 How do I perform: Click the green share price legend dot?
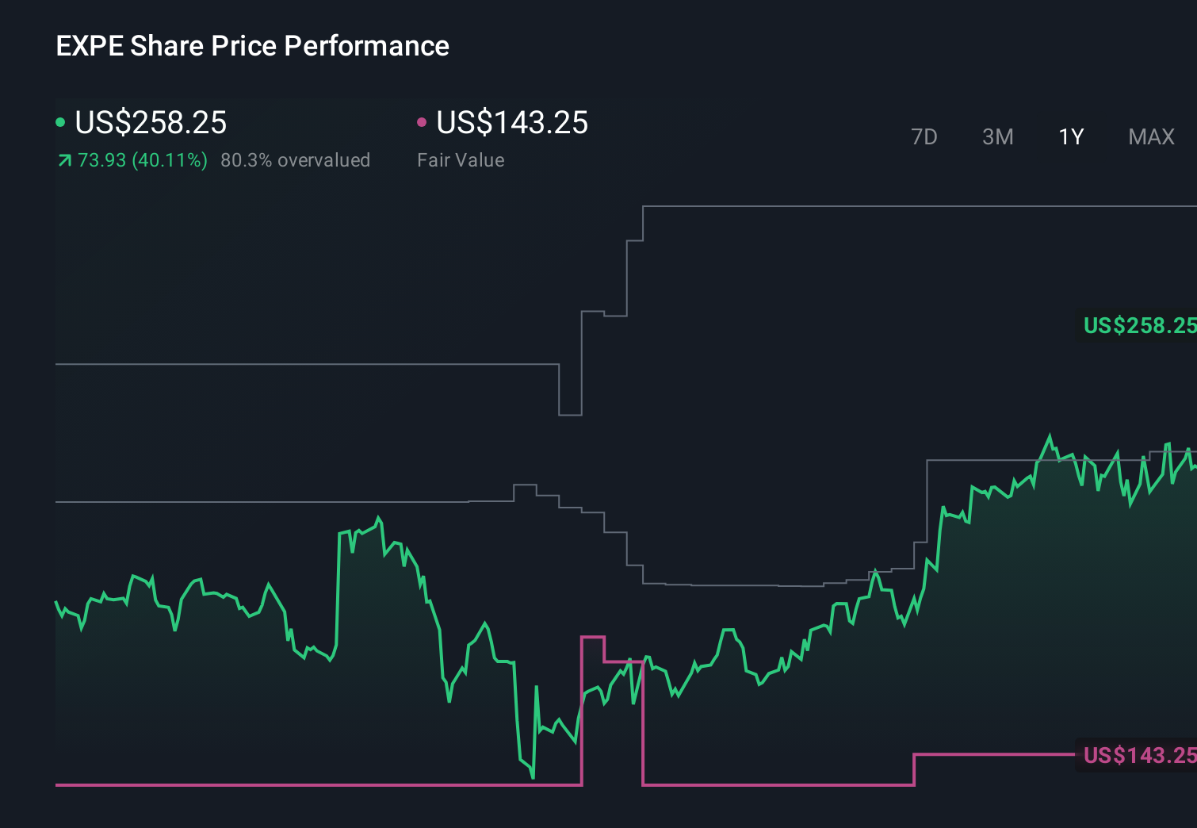[x=60, y=122]
